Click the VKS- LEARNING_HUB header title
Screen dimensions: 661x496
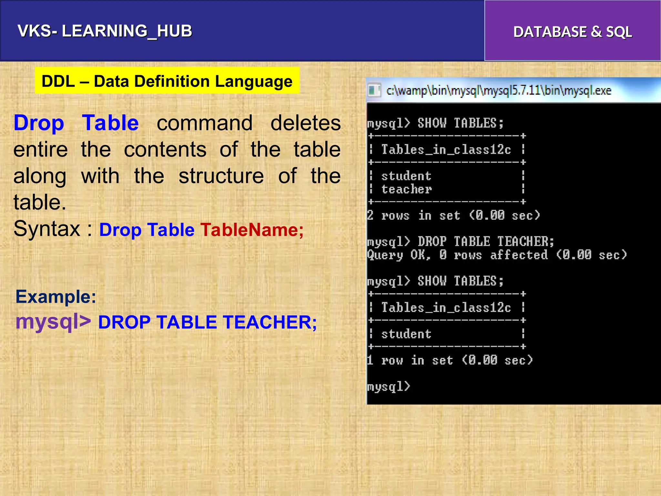coord(105,31)
